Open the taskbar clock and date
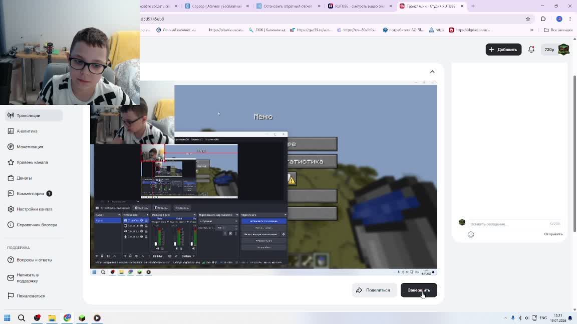Viewport: 577px width, 324px height. pyautogui.click(x=558, y=318)
